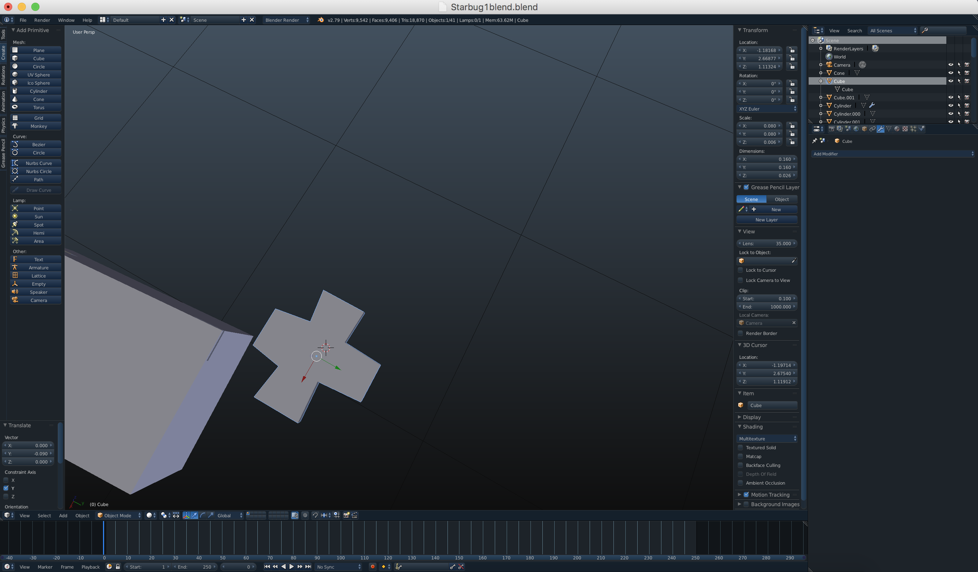Jump to first frame in timeline
The width and height of the screenshot is (978, 572).
[267, 567]
